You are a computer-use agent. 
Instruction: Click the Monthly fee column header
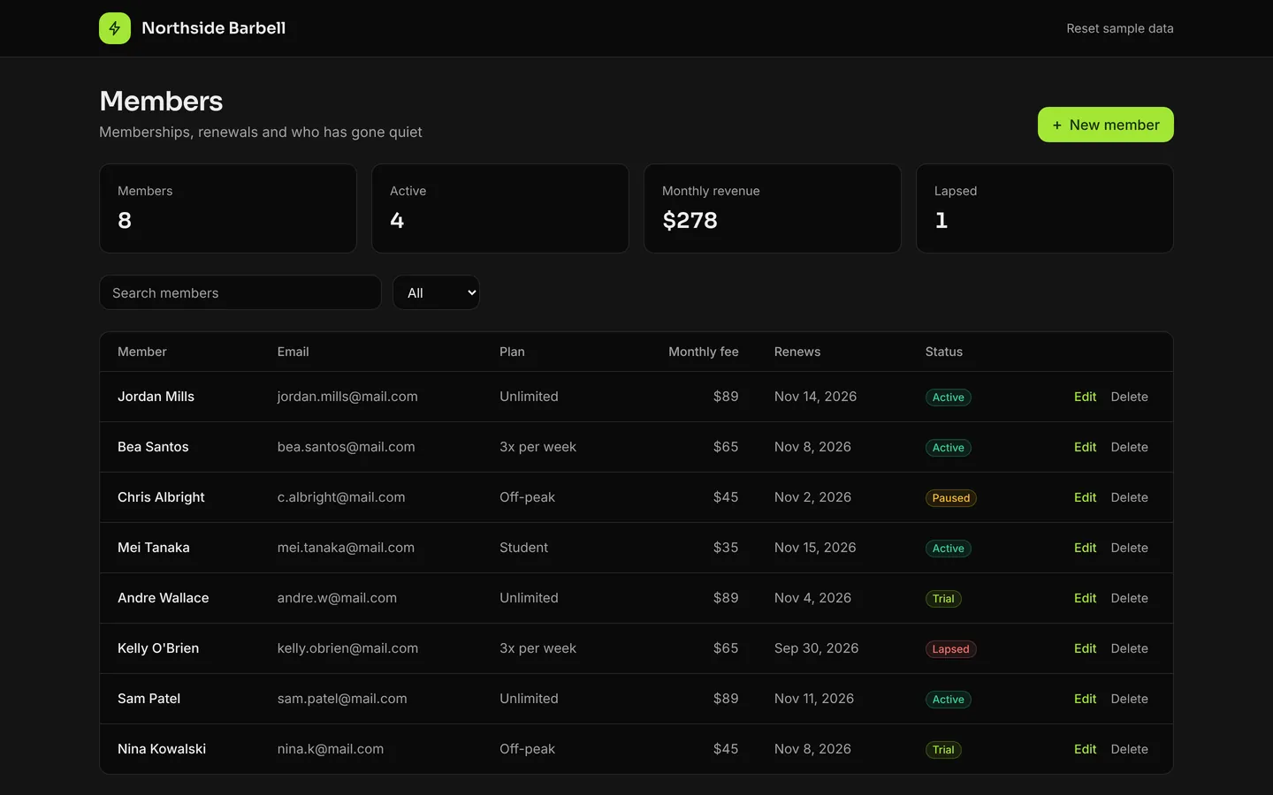703,352
